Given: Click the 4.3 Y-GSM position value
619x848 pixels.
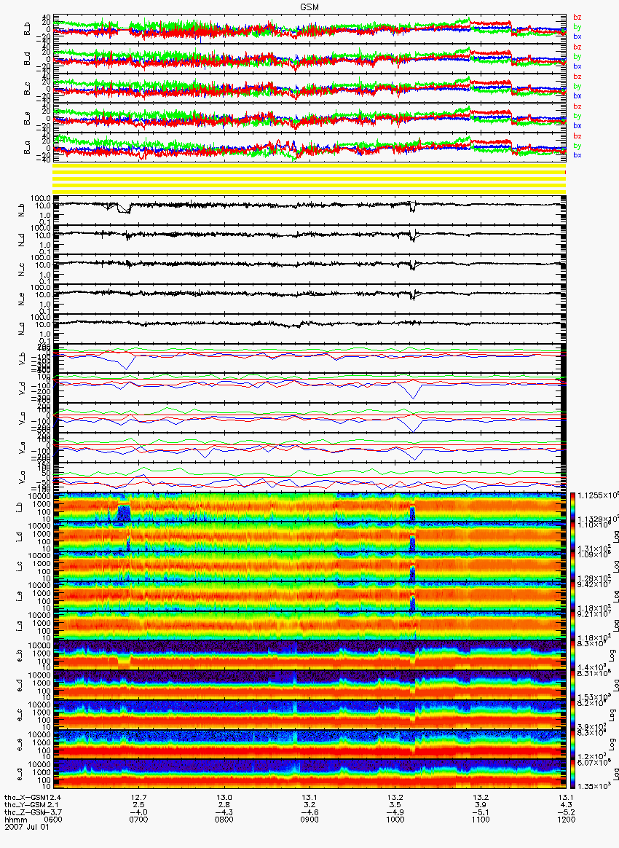Looking at the screenshot, I should 566,805.
